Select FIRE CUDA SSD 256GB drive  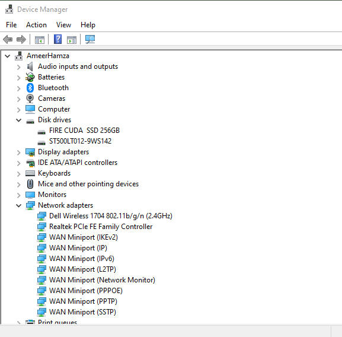point(84,131)
